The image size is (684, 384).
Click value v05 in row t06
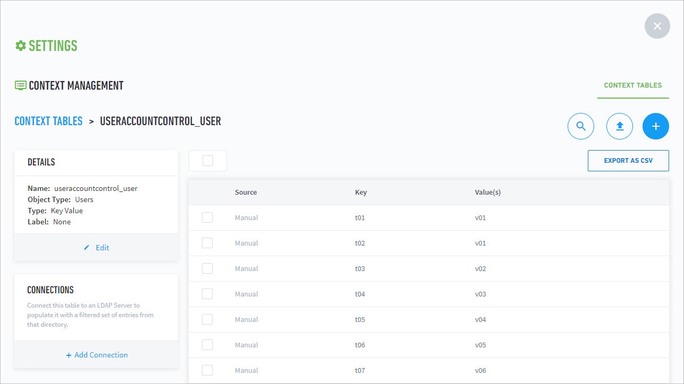[480, 345]
